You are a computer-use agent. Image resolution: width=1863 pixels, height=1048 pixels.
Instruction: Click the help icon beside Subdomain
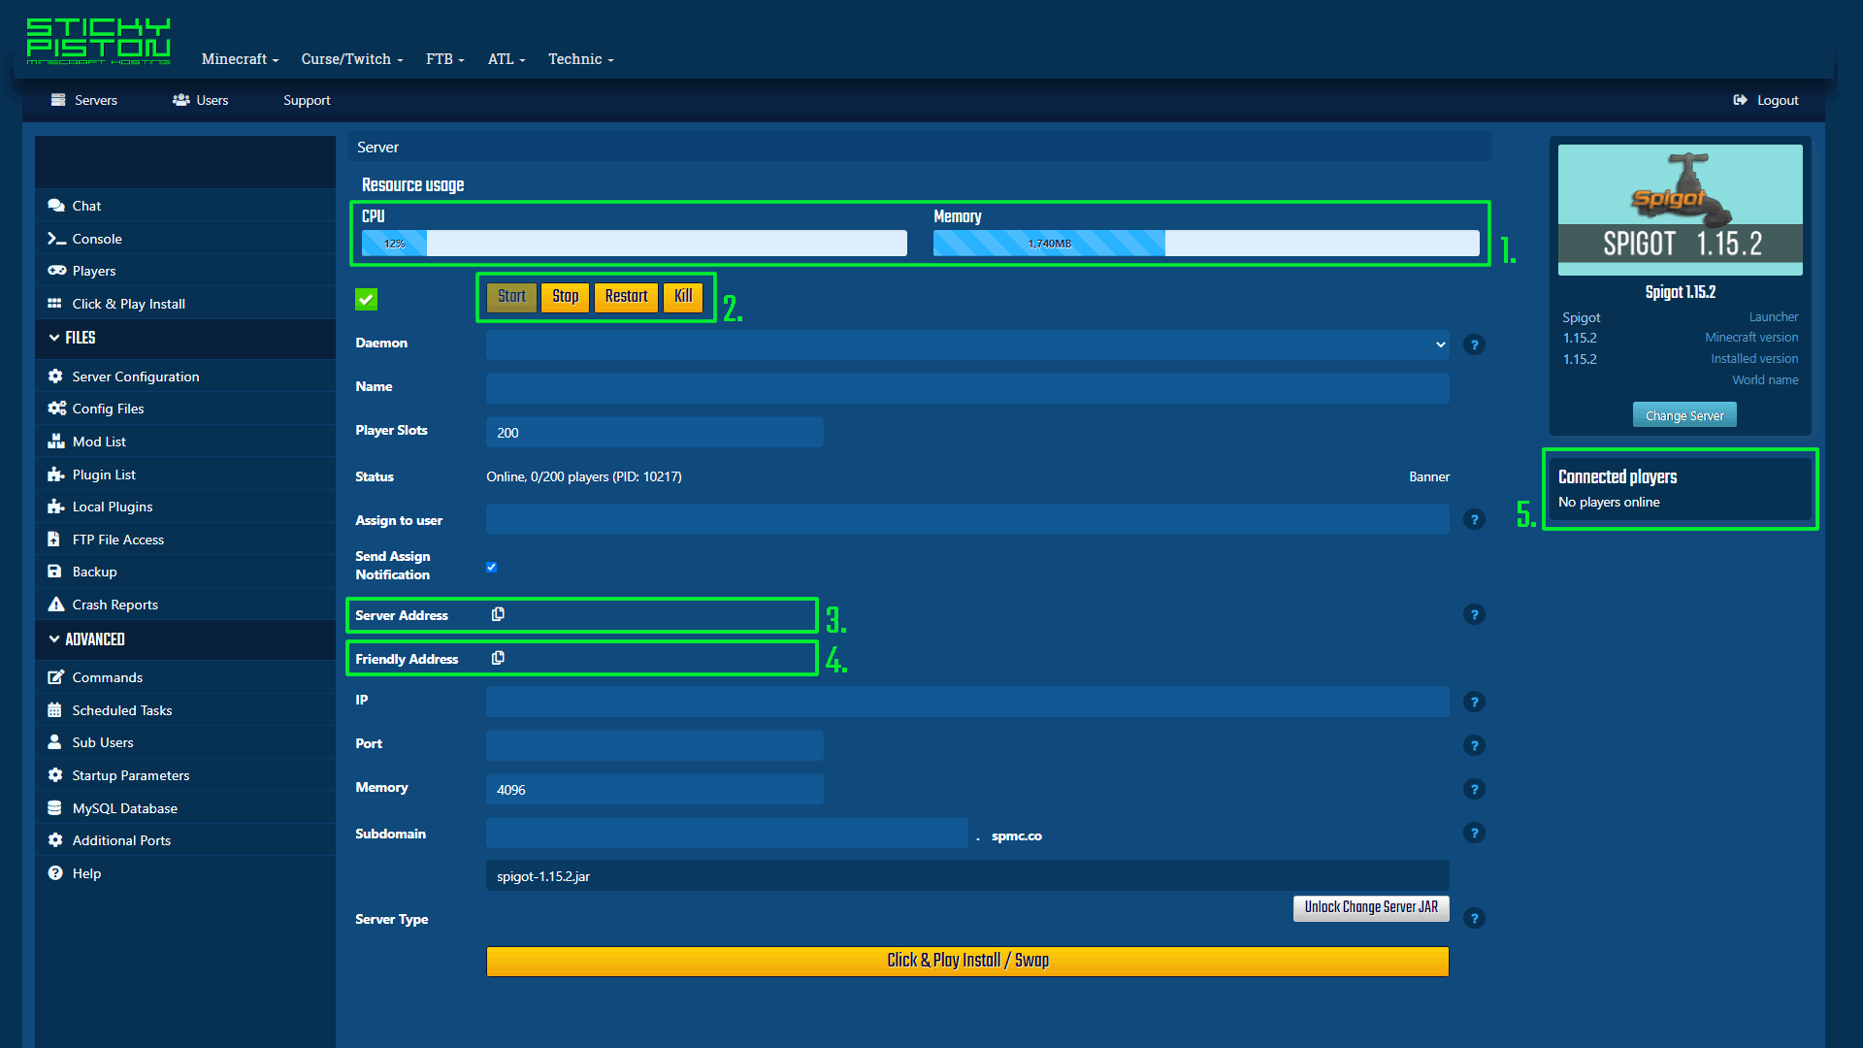tap(1474, 833)
